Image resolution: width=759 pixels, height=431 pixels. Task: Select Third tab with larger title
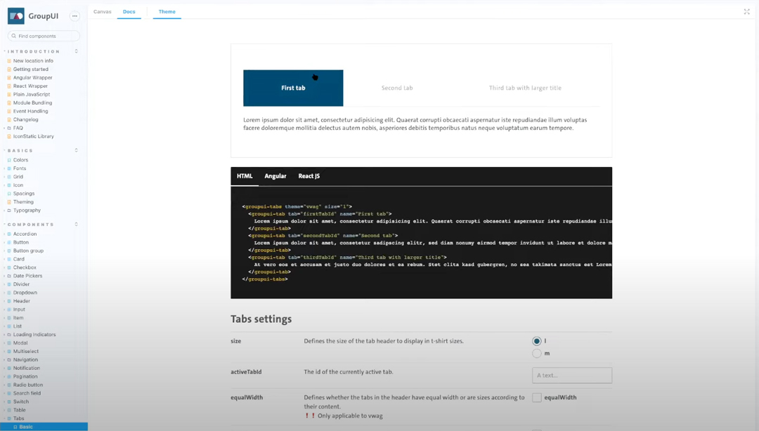pyautogui.click(x=525, y=88)
